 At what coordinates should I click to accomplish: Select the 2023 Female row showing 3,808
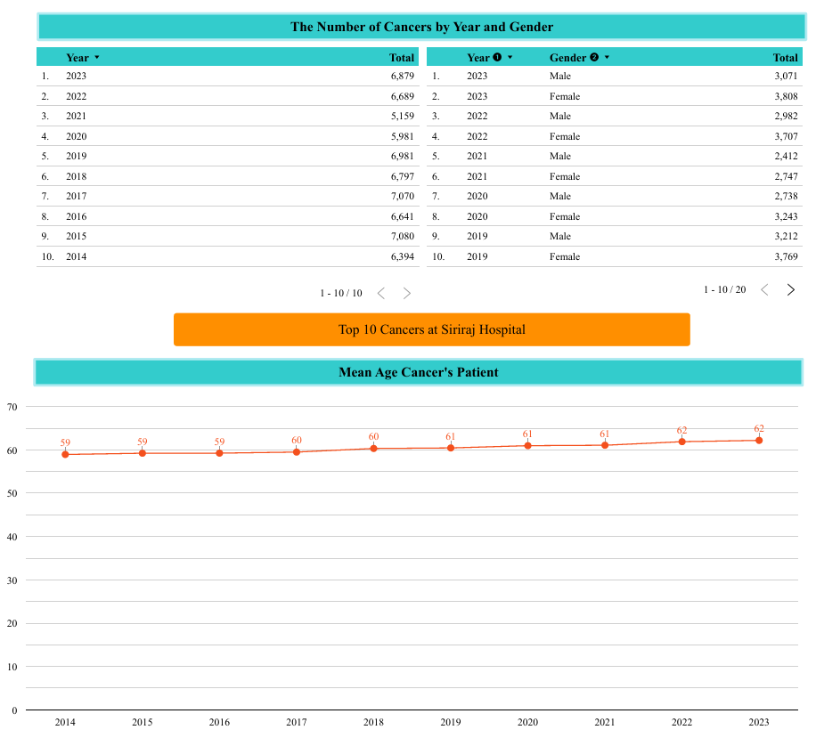(x=615, y=96)
